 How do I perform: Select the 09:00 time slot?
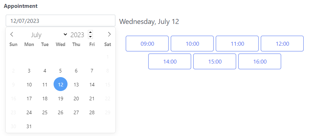tap(147, 44)
